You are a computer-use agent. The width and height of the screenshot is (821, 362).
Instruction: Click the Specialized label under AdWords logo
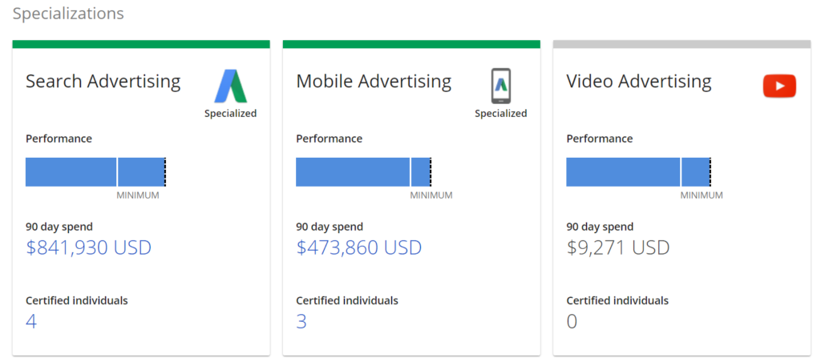(230, 114)
